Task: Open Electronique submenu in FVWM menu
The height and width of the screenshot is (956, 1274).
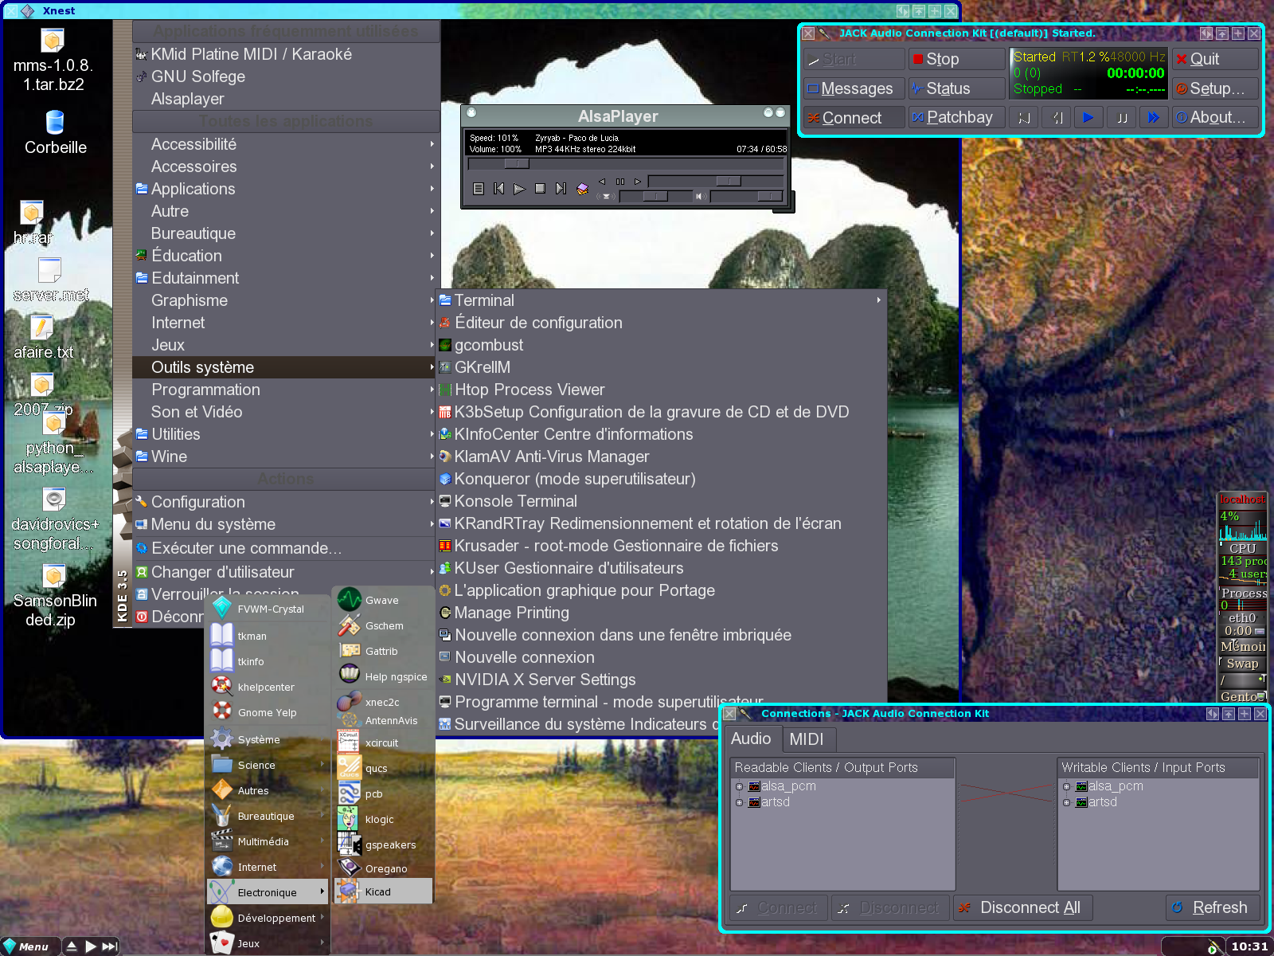Action: [x=268, y=892]
